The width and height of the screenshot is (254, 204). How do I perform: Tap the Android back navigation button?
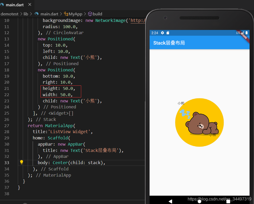tap(170, 201)
